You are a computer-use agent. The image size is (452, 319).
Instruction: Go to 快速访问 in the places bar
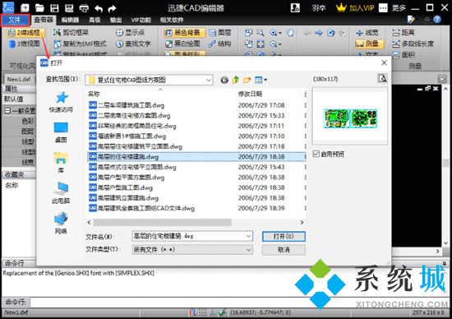[61, 102]
